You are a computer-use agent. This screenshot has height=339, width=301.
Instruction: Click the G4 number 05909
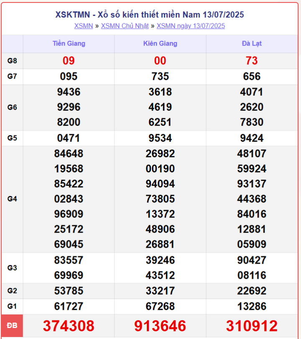pos(252,244)
